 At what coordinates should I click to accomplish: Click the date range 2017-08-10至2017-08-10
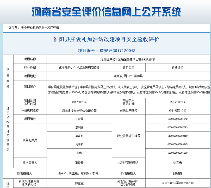click(x=177, y=183)
